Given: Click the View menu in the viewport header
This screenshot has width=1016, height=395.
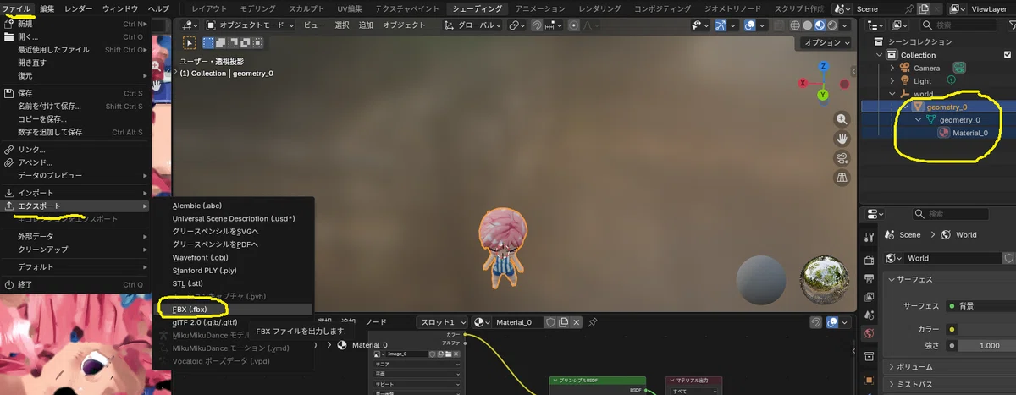Looking at the screenshot, I should 313,25.
